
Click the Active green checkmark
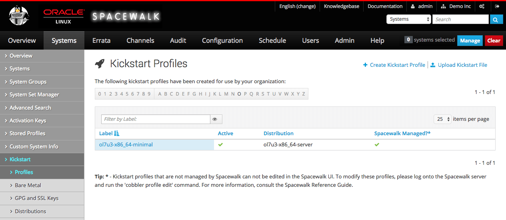pyautogui.click(x=220, y=144)
